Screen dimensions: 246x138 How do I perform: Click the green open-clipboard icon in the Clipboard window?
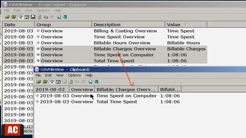[x=45, y=82]
